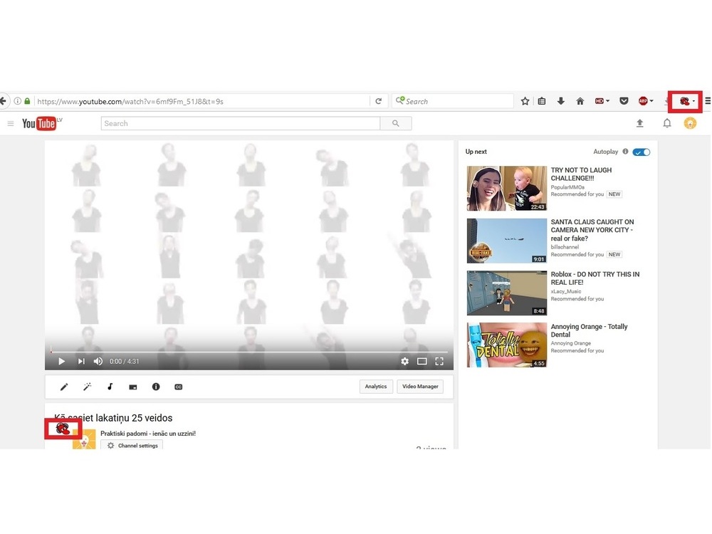Open site information circle-i icon in address bar
The width and height of the screenshot is (712, 534).
point(17,101)
